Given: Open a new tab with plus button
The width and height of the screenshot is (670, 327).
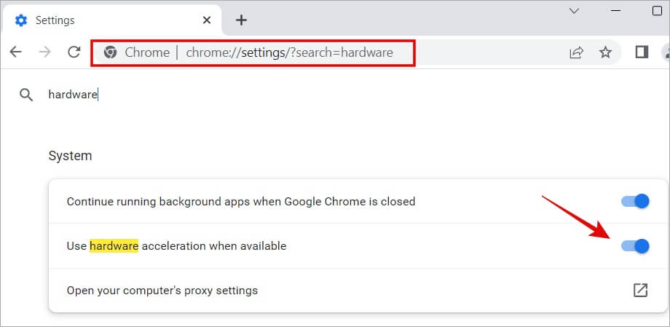Looking at the screenshot, I should coord(242,20).
